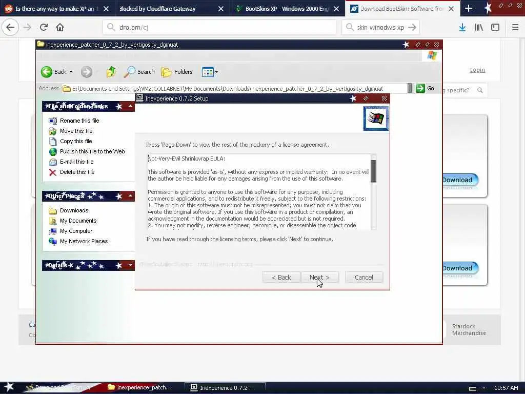Image resolution: width=525 pixels, height=394 pixels.
Task: Open Downloads in Other Places
Action: [74, 210]
